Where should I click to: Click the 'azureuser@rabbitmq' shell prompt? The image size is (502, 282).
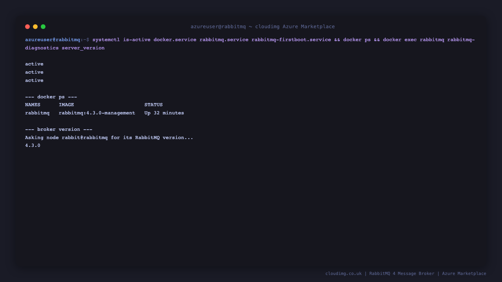pos(53,40)
